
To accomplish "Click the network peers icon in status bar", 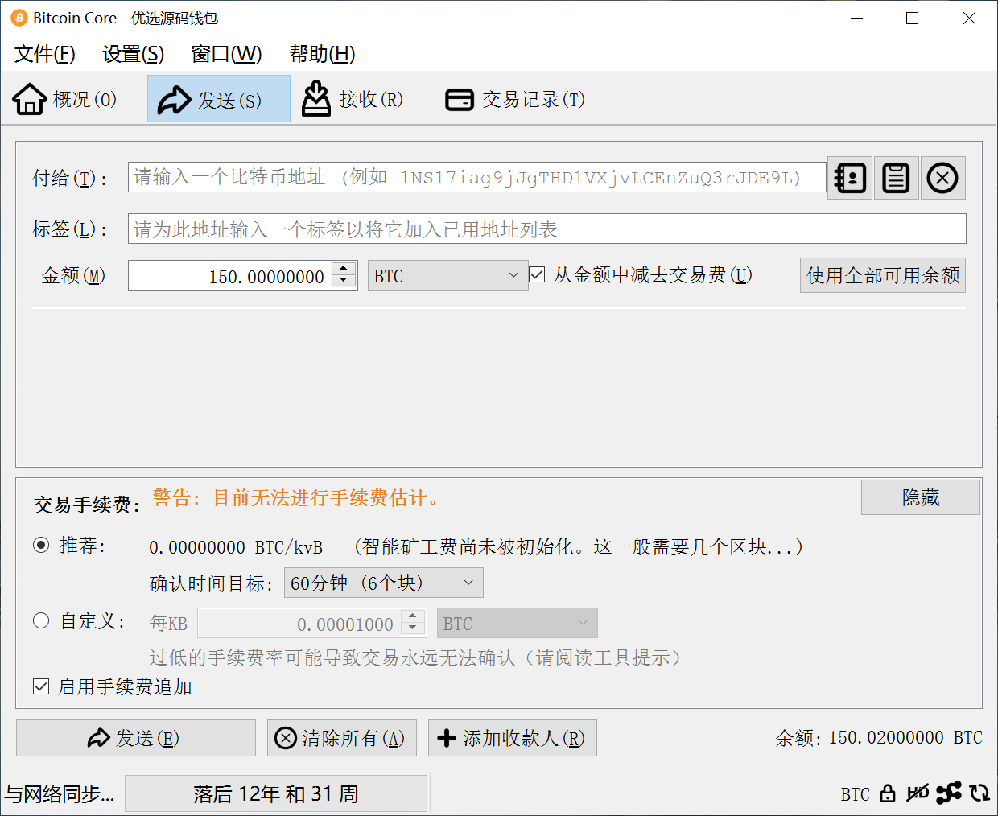I will tap(950, 793).
